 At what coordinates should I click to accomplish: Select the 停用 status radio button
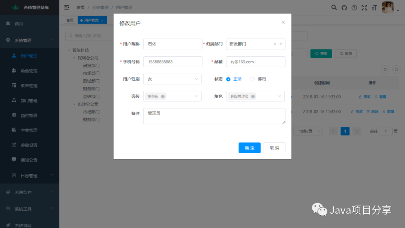(252, 79)
